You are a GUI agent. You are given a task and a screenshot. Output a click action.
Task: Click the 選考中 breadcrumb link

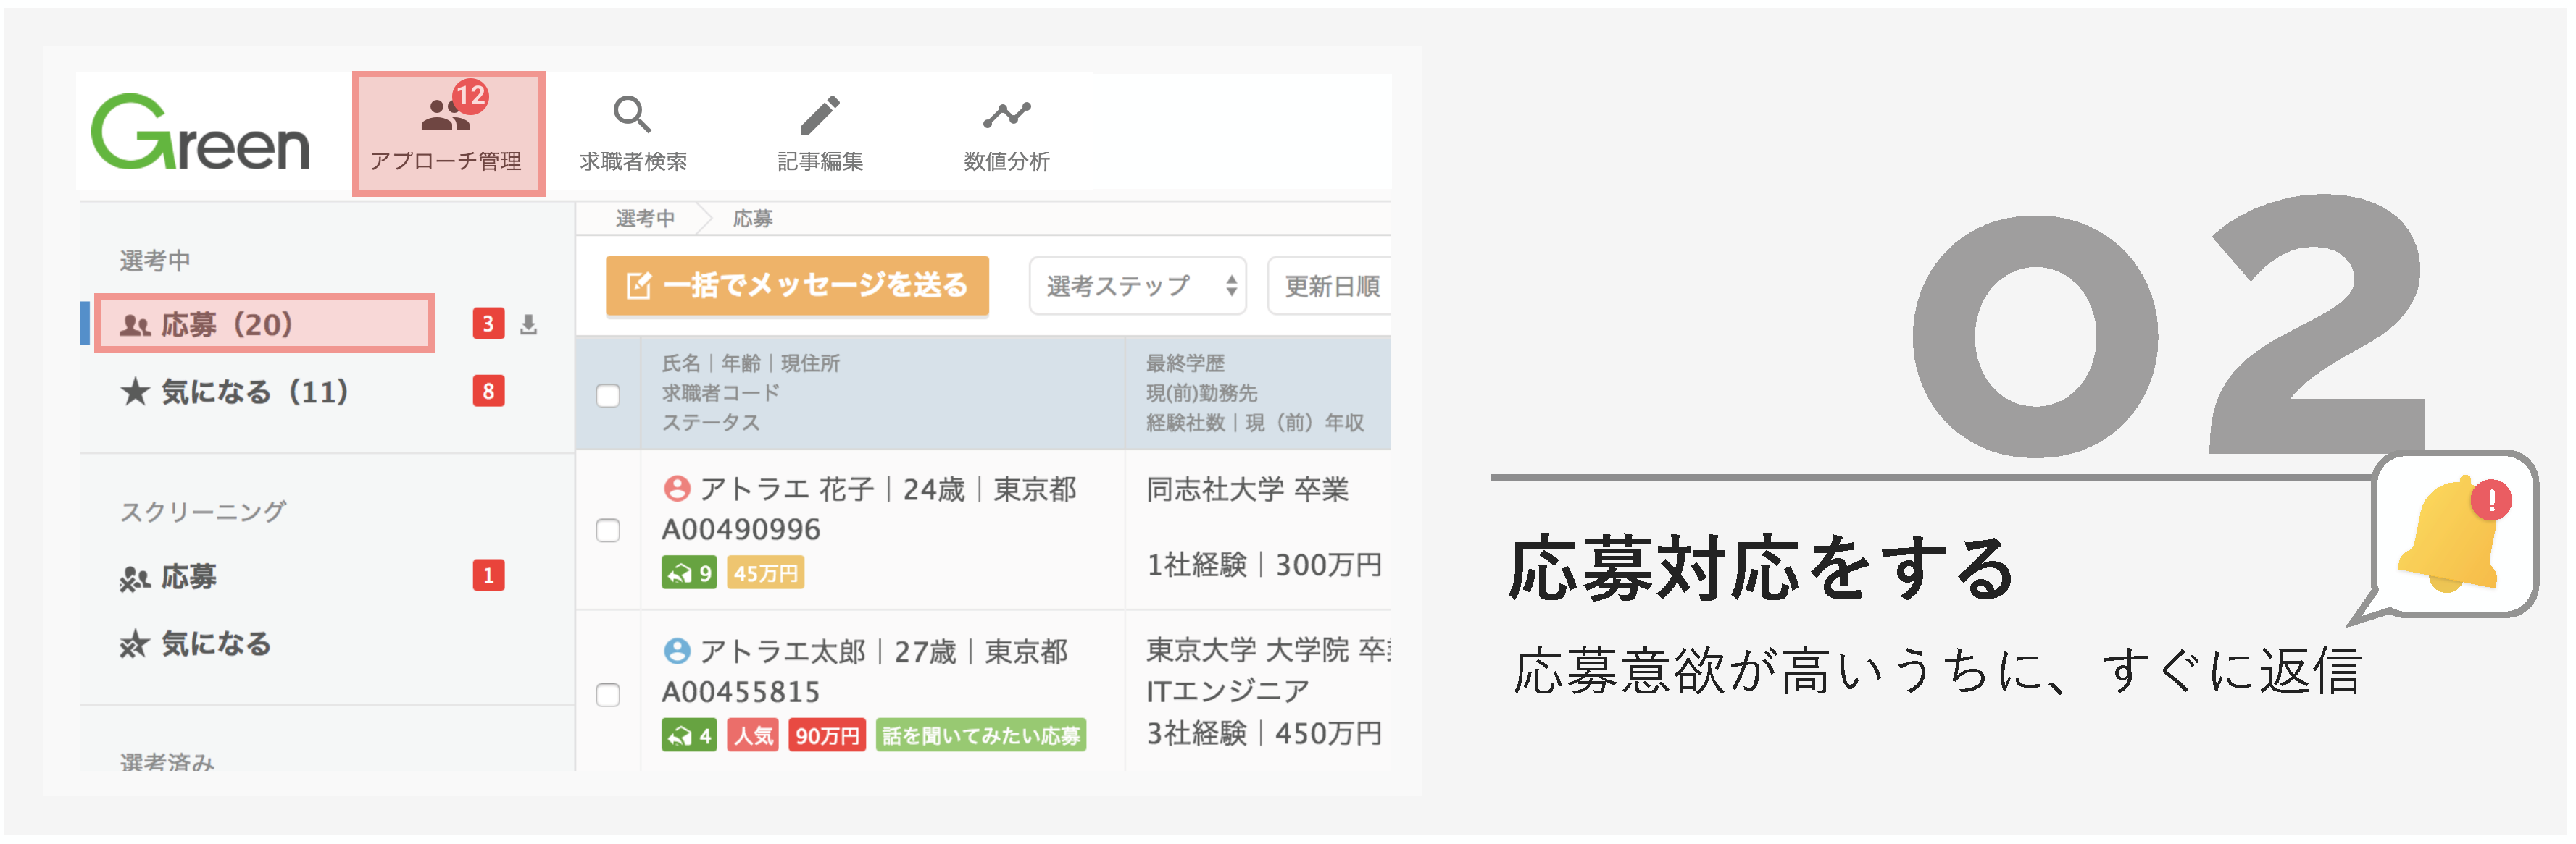(645, 219)
